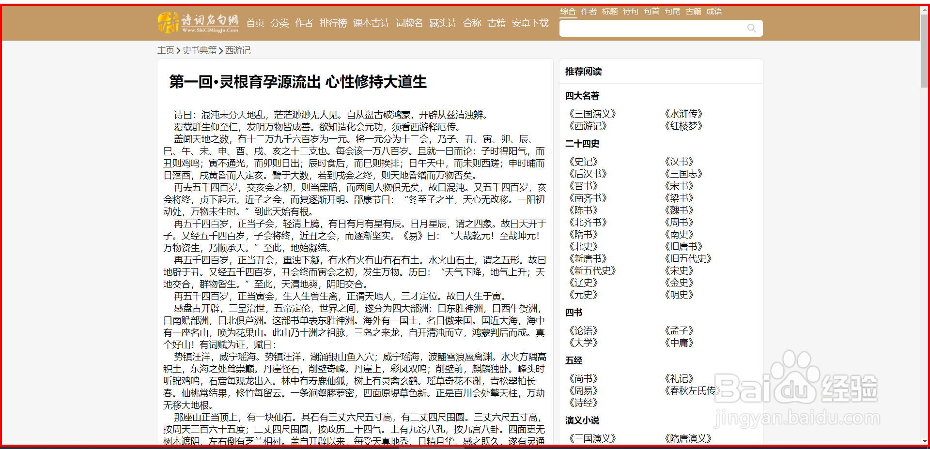Open 《水浒传》 link

[x=683, y=114]
